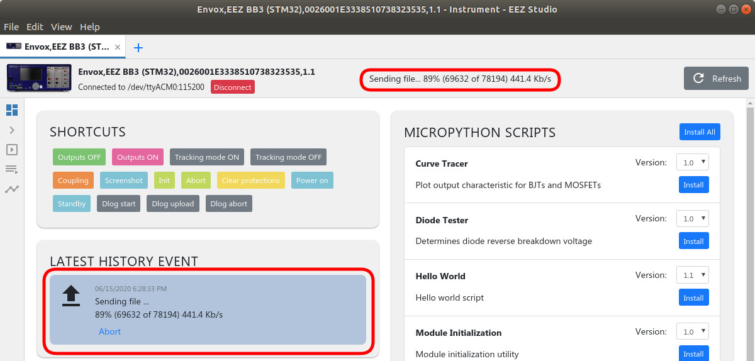Run the Screenshot shortcut

(x=124, y=181)
